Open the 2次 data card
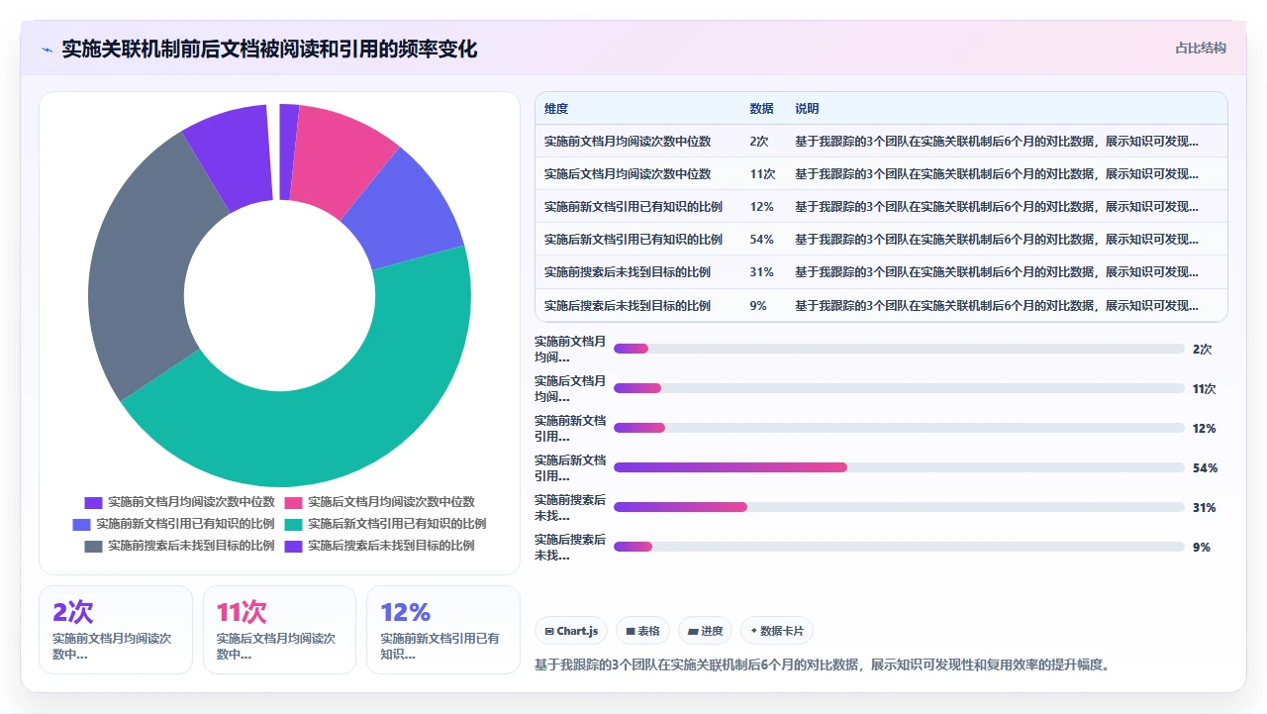 coord(116,630)
